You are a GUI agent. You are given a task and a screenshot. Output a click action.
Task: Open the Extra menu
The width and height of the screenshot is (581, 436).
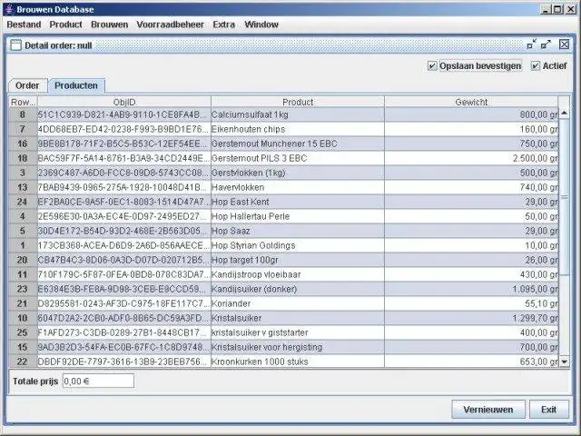click(x=224, y=25)
